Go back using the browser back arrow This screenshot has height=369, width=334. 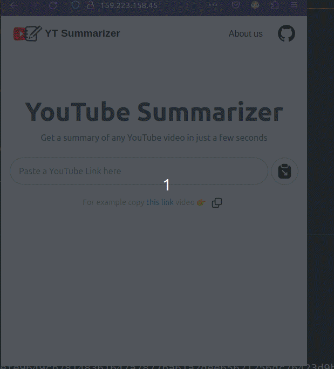coord(14,5)
